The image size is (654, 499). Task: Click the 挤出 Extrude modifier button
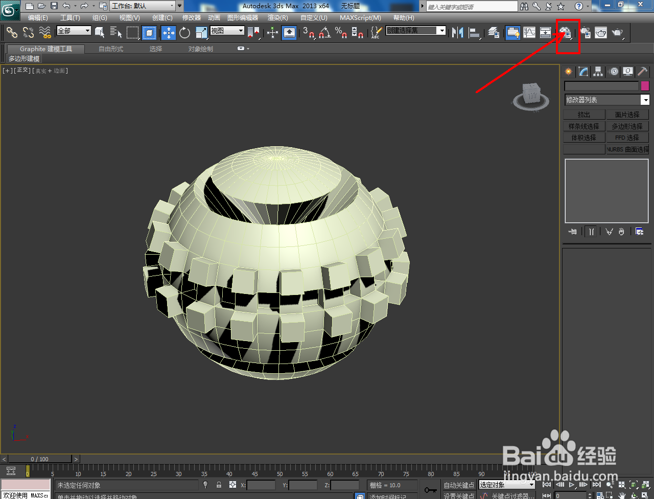click(x=584, y=114)
